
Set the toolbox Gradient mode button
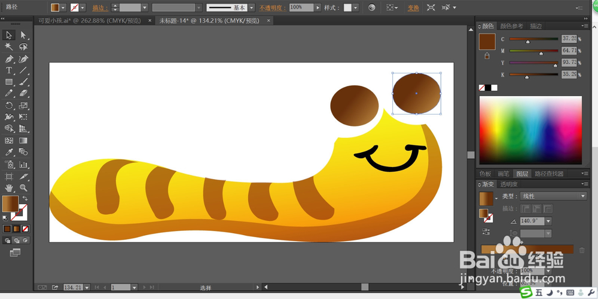tap(16, 229)
